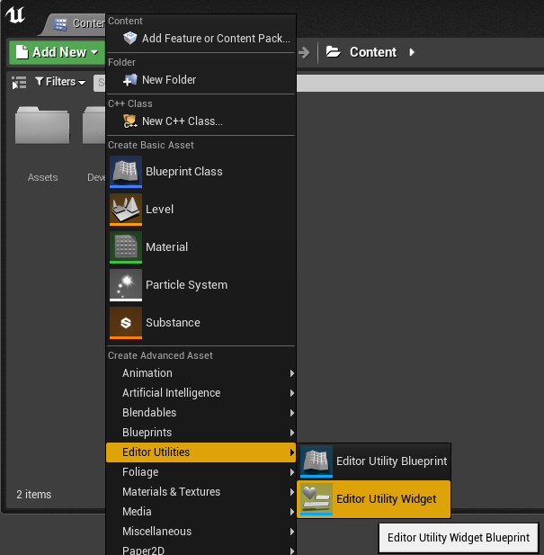Click the '2 items' status text

coord(34,495)
